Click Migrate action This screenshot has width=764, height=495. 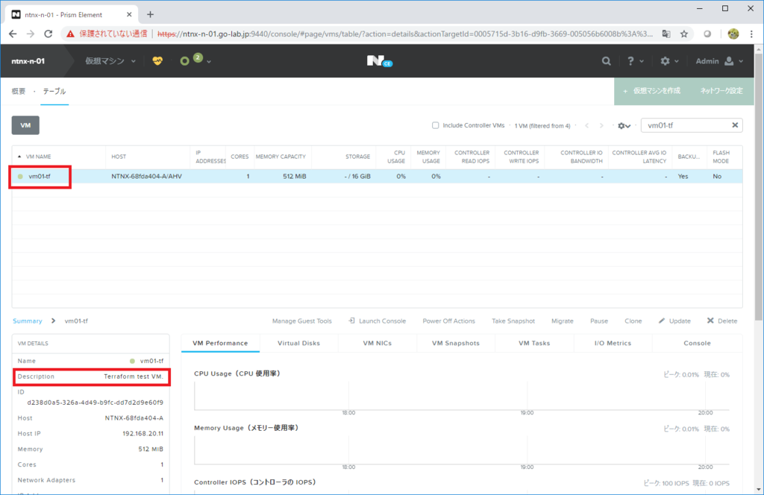click(563, 321)
